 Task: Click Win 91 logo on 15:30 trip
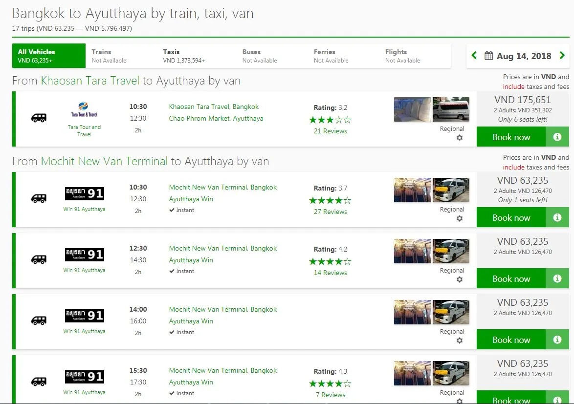coord(84,377)
